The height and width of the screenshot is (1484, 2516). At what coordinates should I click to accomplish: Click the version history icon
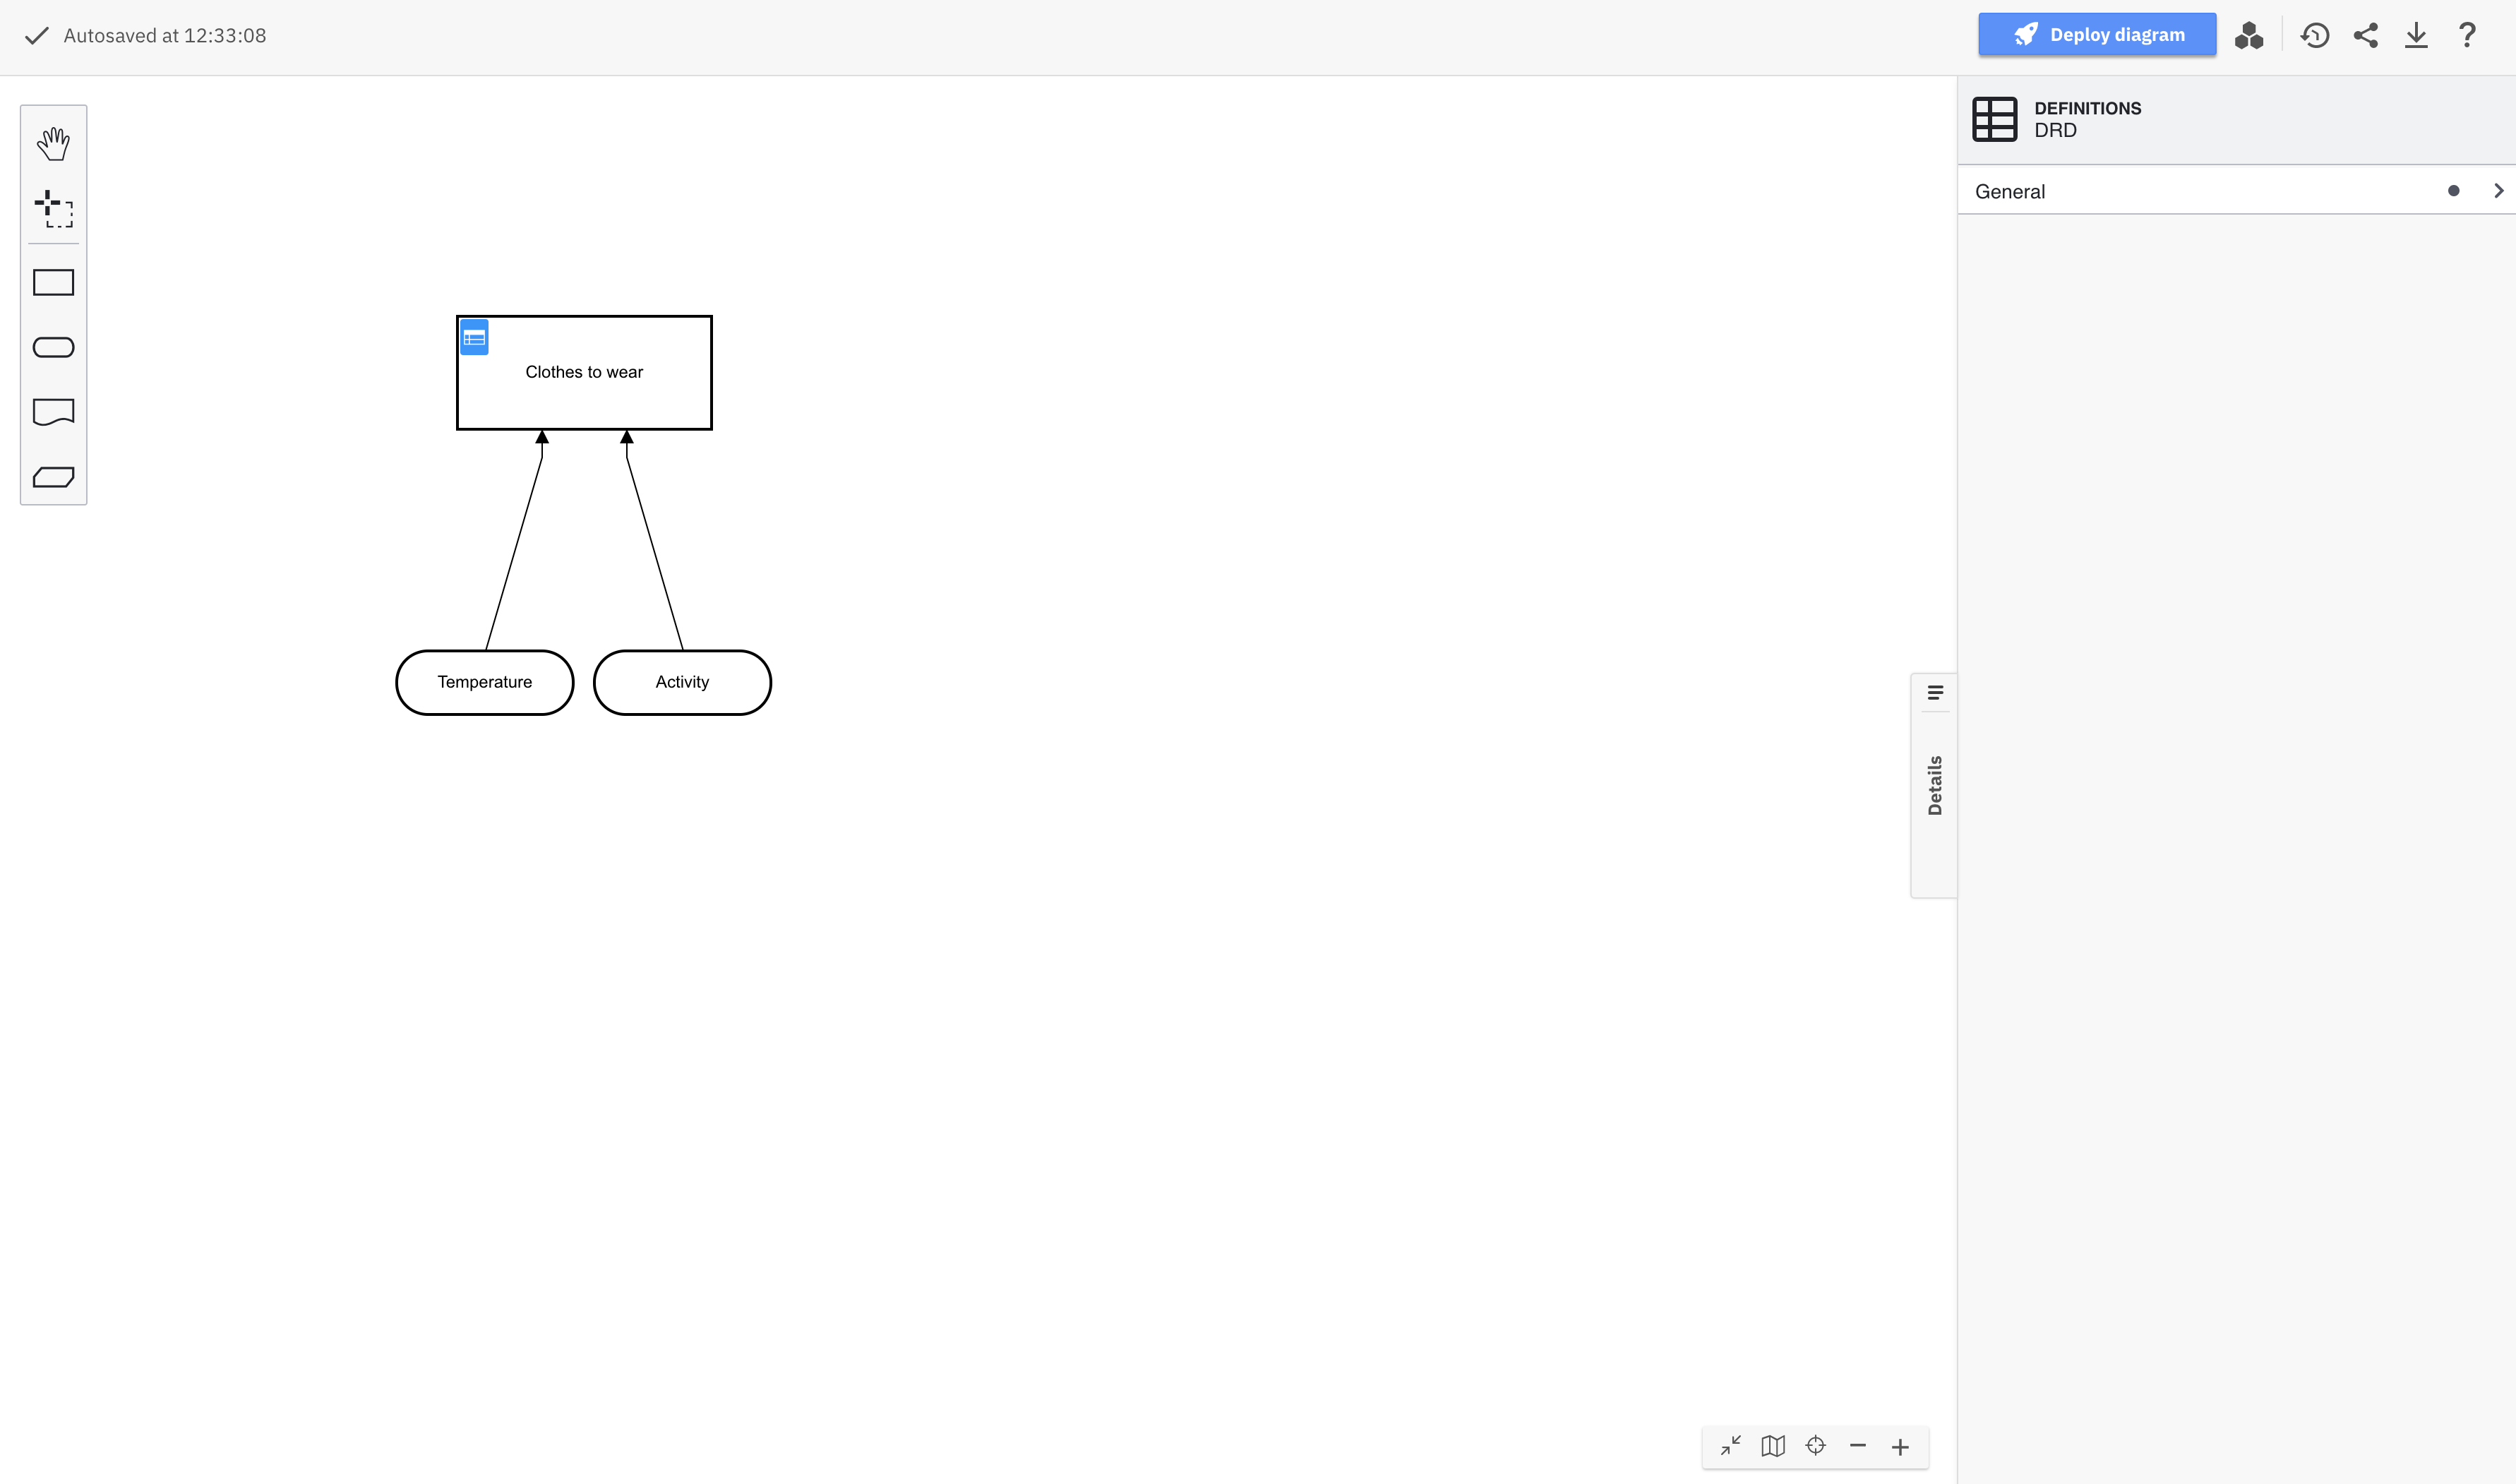[x=2315, y=35]
